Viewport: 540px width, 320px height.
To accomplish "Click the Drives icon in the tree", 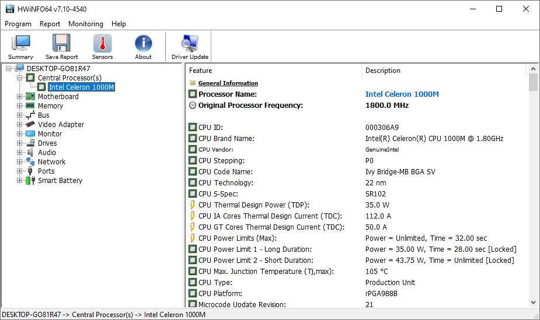I will [x=30, y=143].
